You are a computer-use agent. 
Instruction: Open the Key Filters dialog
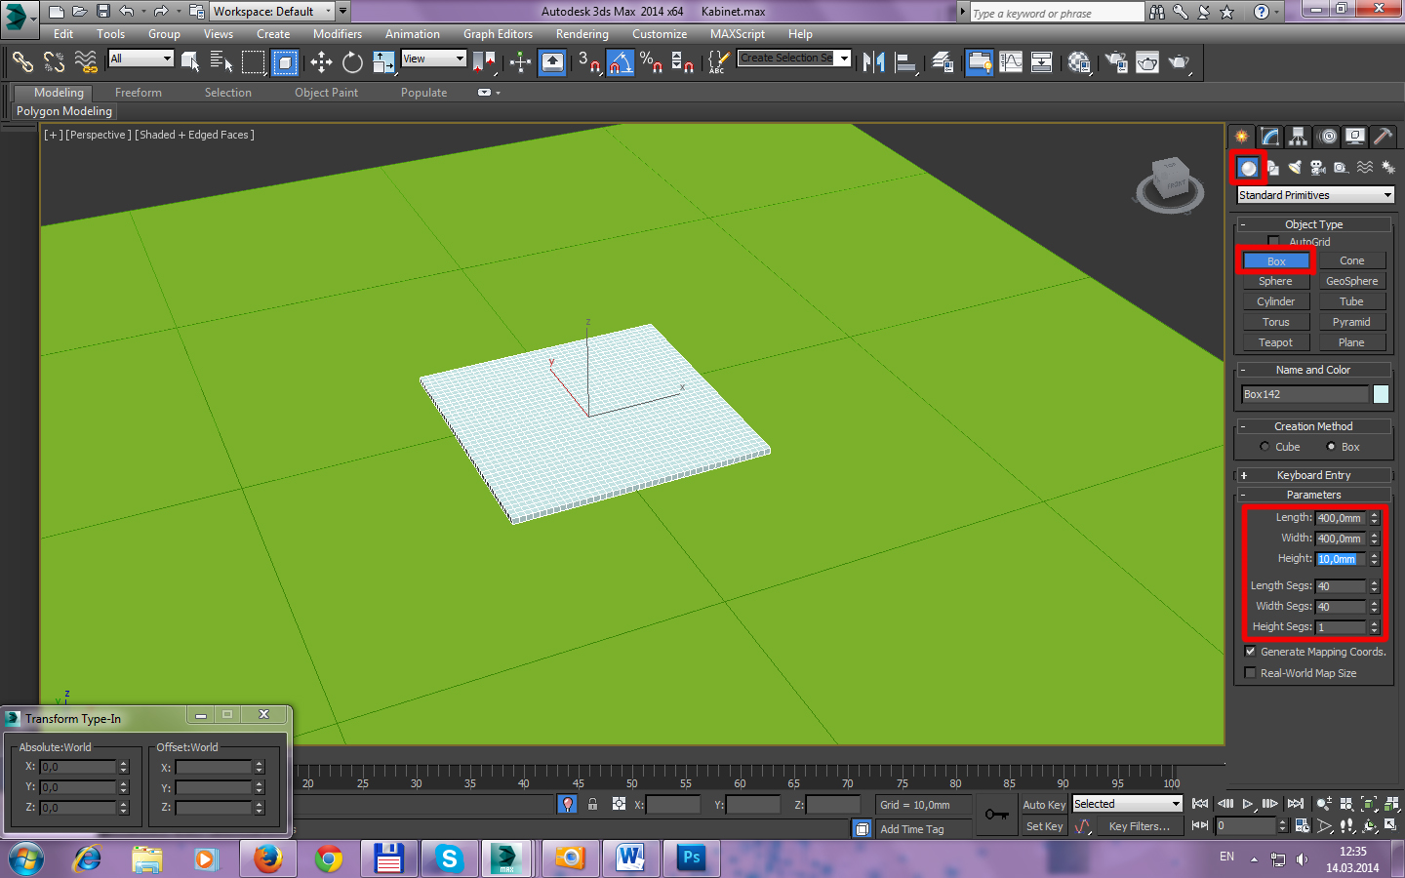click(x=1139, y=826)
